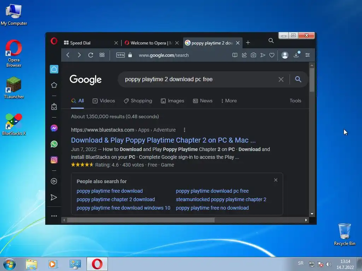Image resolution: width=362 pixels, height=271 pixels.
Task: Switch to News results
Action: 203,101
